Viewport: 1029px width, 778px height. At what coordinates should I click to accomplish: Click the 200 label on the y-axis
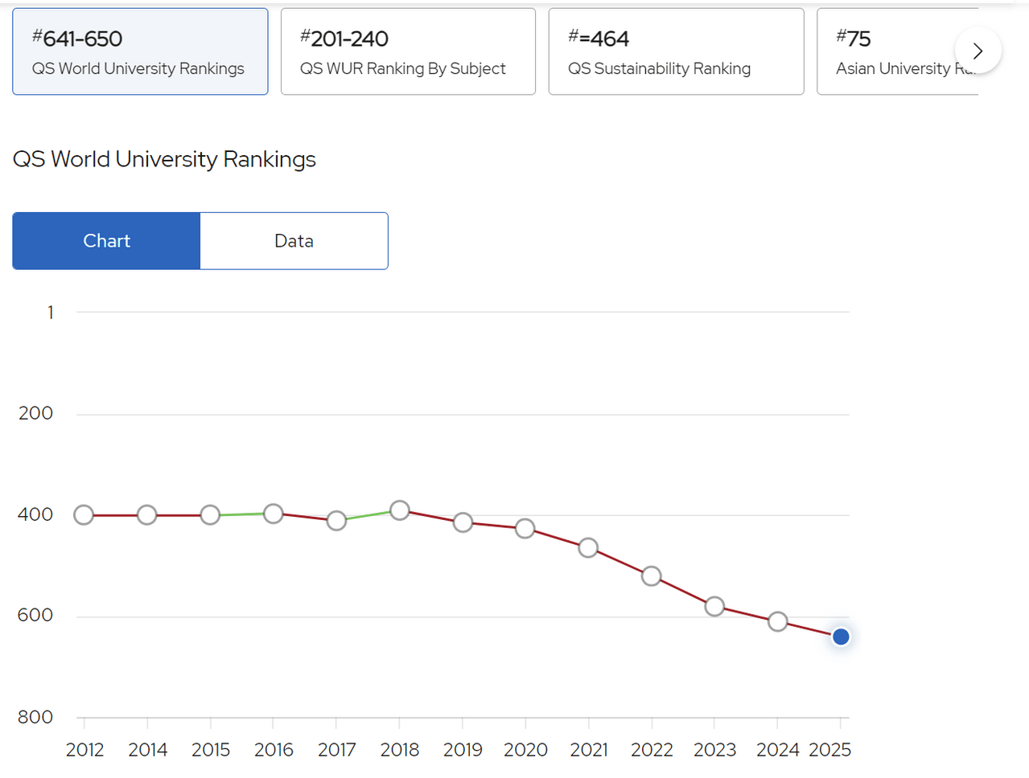pyautogui.click(x=35, y=412)
